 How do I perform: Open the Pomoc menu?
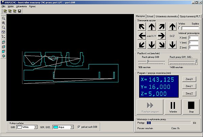[x=32, y=6]
